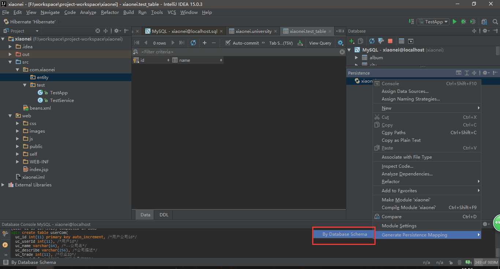Expand External Libraries node
Viewport: 500px width, 269px height.
point(3,185)
